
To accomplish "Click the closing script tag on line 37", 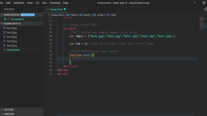I will 70,66.
